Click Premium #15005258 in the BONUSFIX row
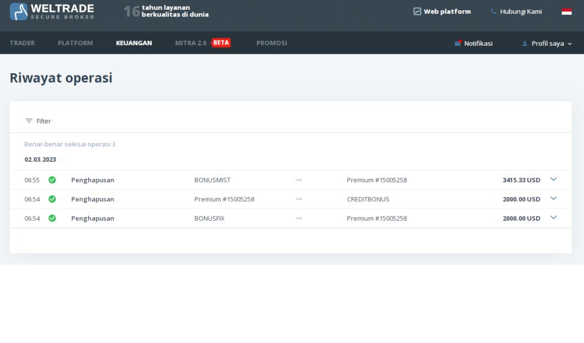The height and width of the screenshot is (343, 584). pos(377,218)
